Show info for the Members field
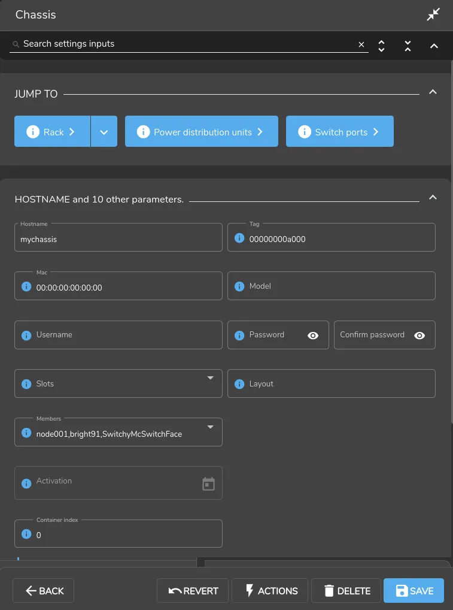453x610 pixels. (x=26, y=433)
